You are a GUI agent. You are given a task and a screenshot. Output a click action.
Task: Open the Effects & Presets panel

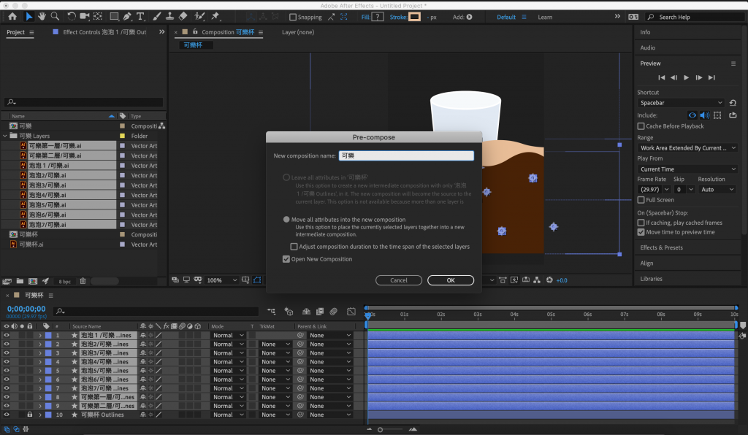(661, 247)
